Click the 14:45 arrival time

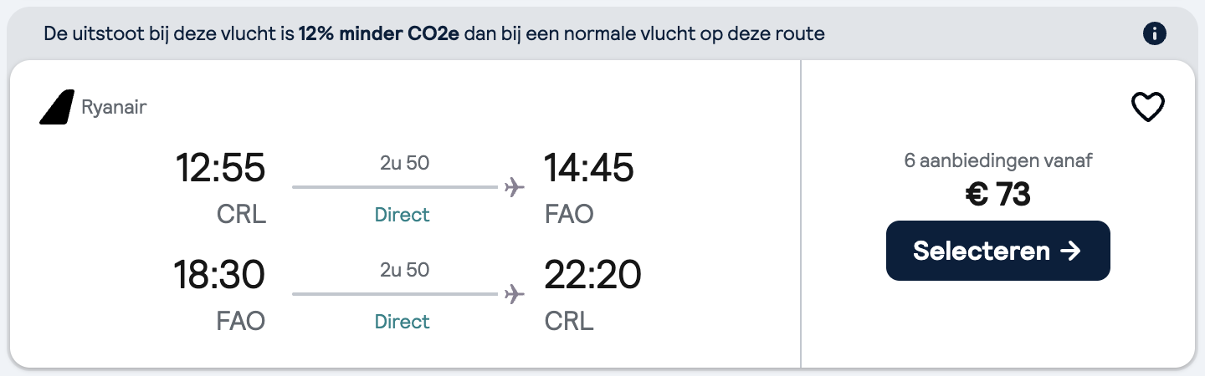[x=589, y=168]
